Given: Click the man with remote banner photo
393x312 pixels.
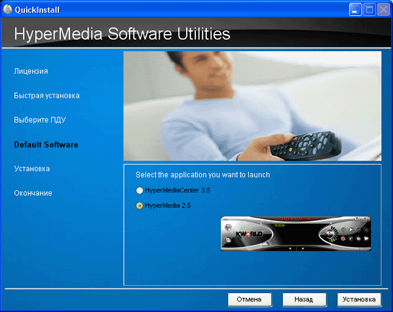Looking at the screenshot, I should coord(252,106).
